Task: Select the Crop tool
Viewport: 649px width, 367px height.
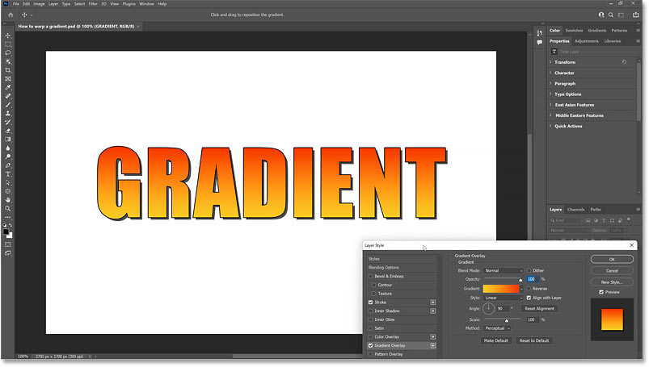Action: (8, 70)
